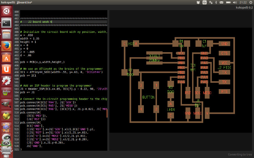
Task: Open the Ubuntu Dash home launcher
Action: 6,12
